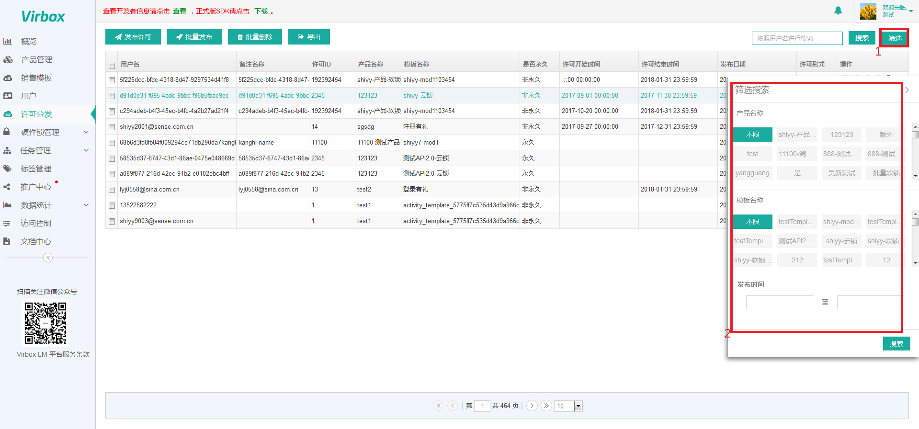This screenshot has width=919, height=429.
Task: Click the Virbox logo
Action: tap(43, 16)
